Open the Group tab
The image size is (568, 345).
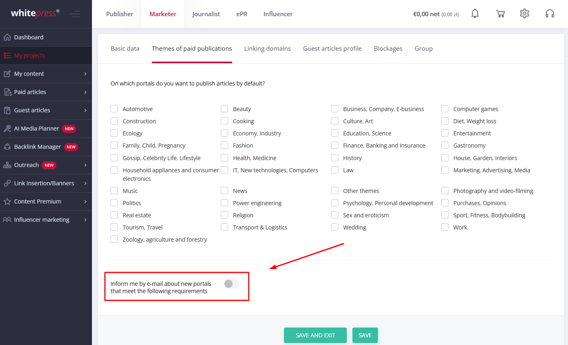pyautogui.click(x=423, y=48)
